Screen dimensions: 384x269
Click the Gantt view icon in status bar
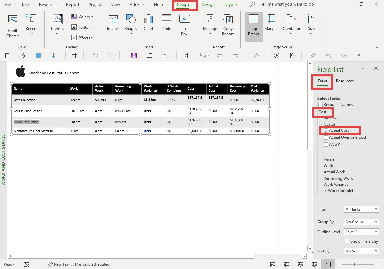pyautogui.click(x=272, y=265)
